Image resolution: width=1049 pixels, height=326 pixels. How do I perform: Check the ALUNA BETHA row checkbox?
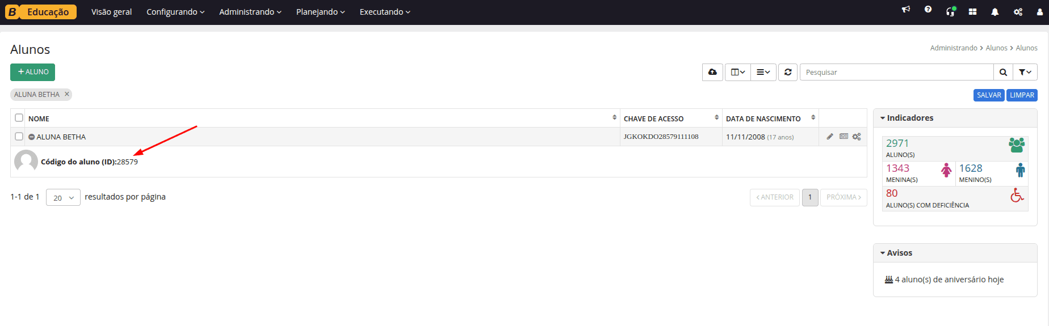pos(19,137)
